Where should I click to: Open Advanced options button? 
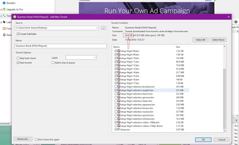[x=23, y=139]
